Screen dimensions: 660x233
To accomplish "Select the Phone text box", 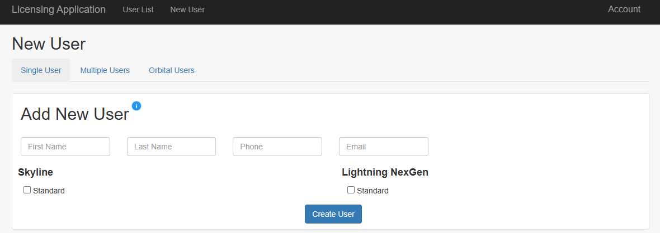I will point(277,147).
